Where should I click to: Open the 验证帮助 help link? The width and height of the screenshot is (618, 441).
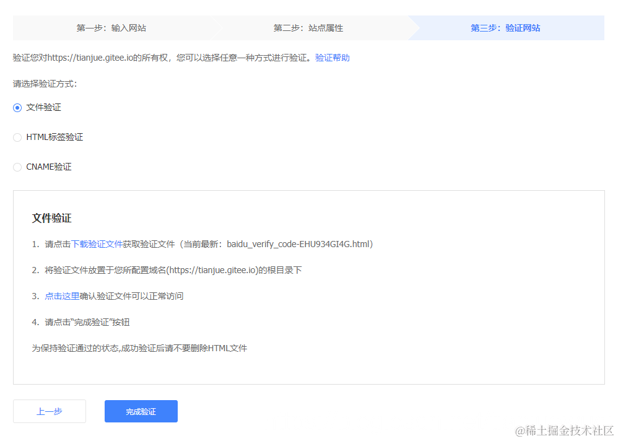[x=332, y=57]
